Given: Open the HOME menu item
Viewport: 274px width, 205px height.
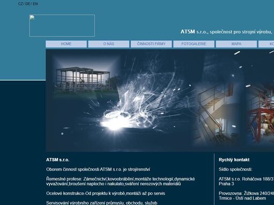Looking at the screenshot, I should pyautogui.click(x=66, y=44).
